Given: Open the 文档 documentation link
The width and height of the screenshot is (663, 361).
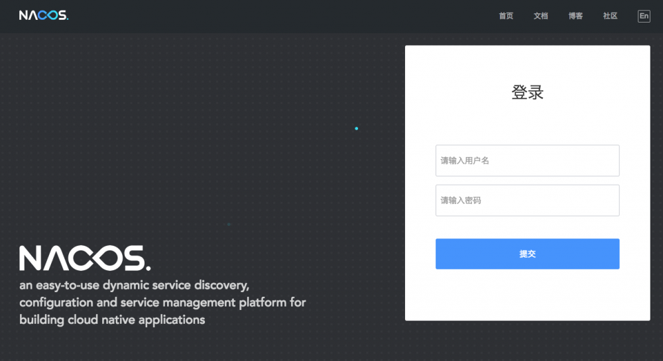Looking at the screenshot, I should pos(540,16).
